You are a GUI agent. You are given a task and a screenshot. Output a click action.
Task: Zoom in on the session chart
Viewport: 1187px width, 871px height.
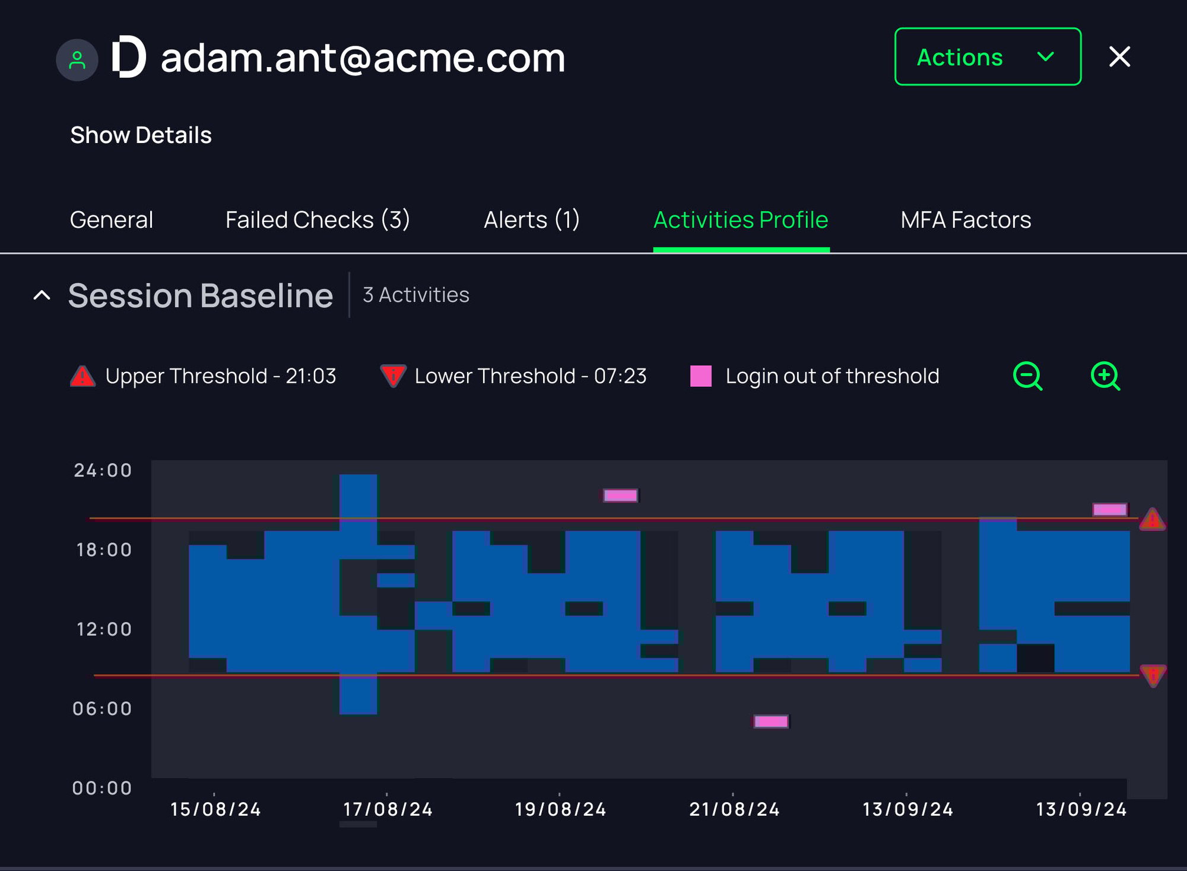click(1105, 376)
